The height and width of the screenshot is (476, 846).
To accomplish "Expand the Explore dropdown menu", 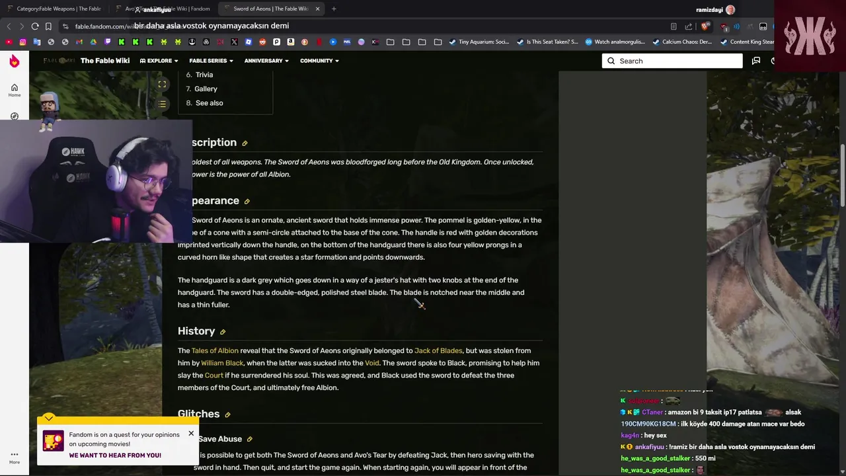I will [159, 61].
